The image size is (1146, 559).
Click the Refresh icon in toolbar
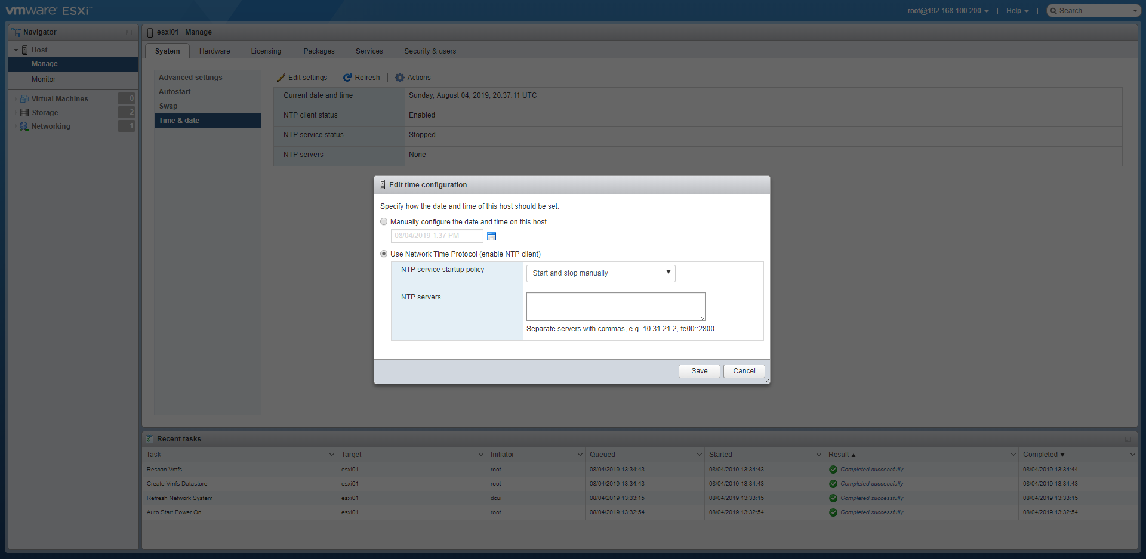[347, 78]
